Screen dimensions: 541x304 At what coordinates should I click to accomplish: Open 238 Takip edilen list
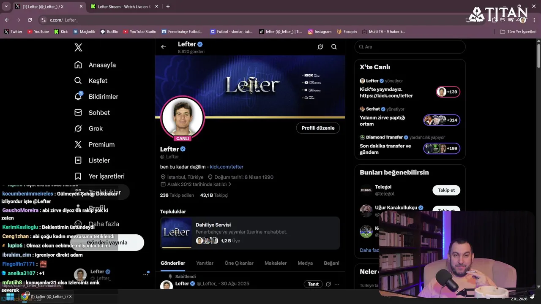click(177, 195)
